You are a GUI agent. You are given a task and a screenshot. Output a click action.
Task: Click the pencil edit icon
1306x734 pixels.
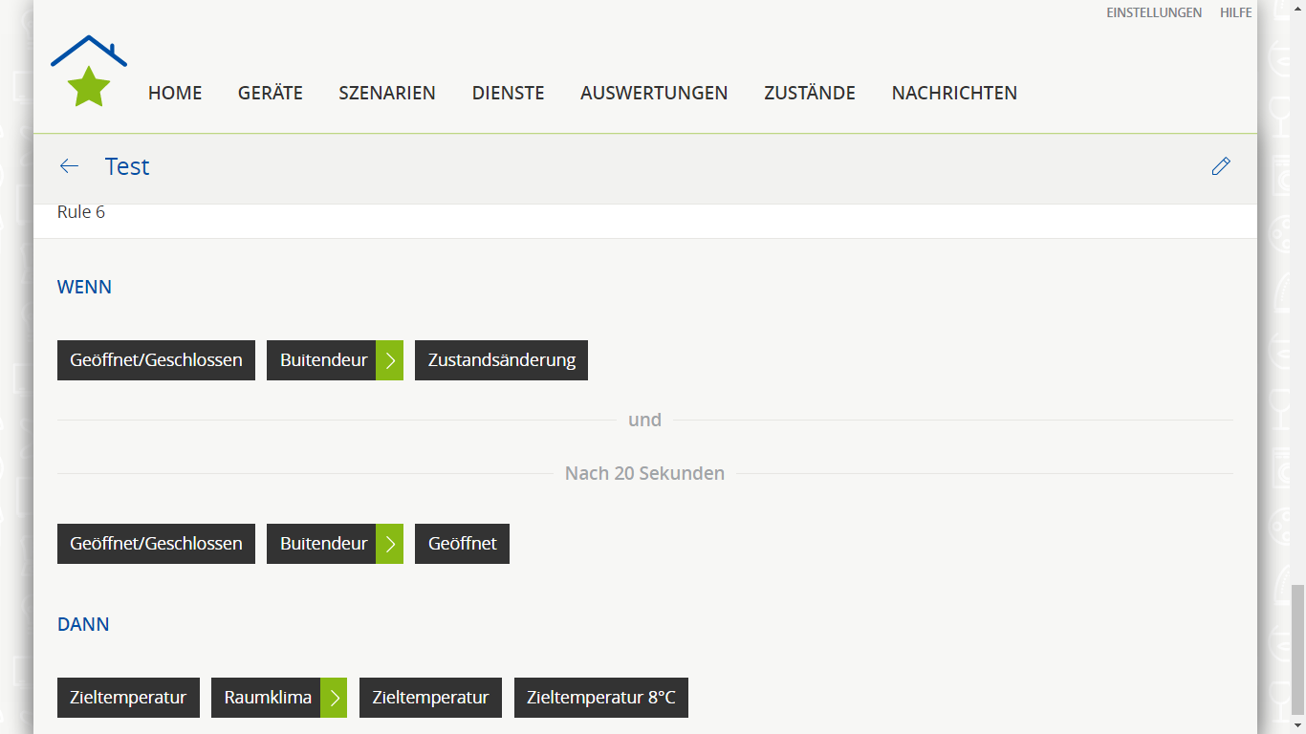1220,166
